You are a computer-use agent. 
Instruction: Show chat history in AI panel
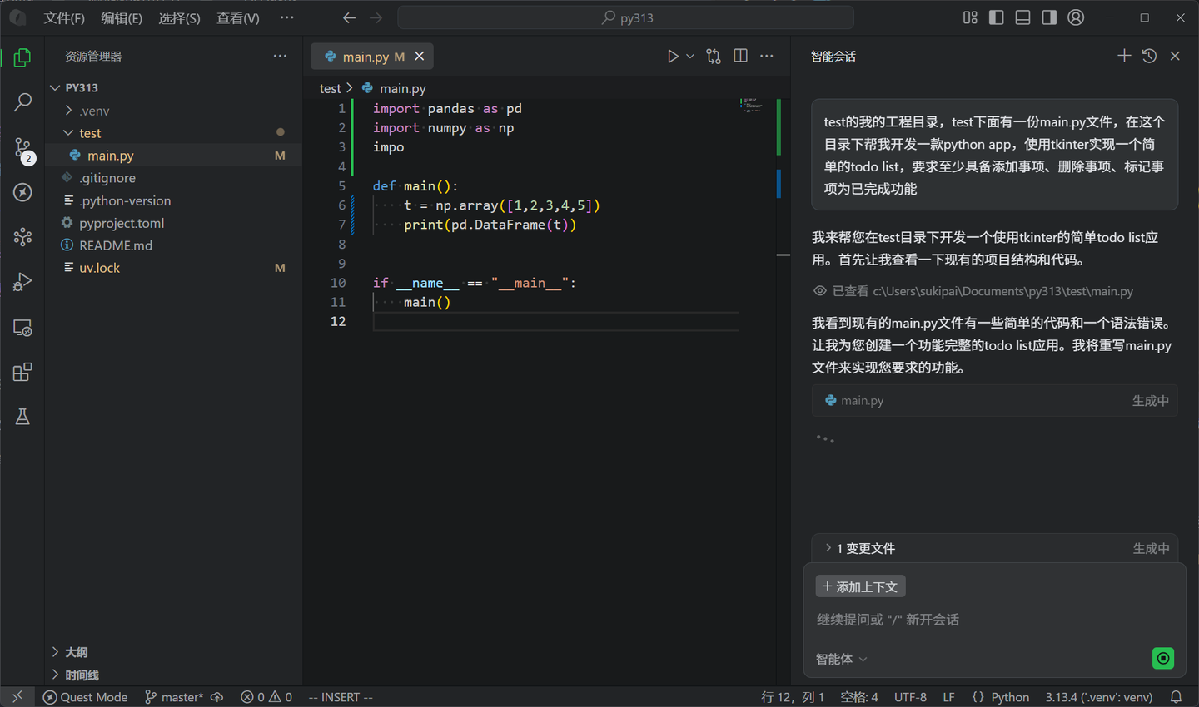click(x=1149, y=56)
